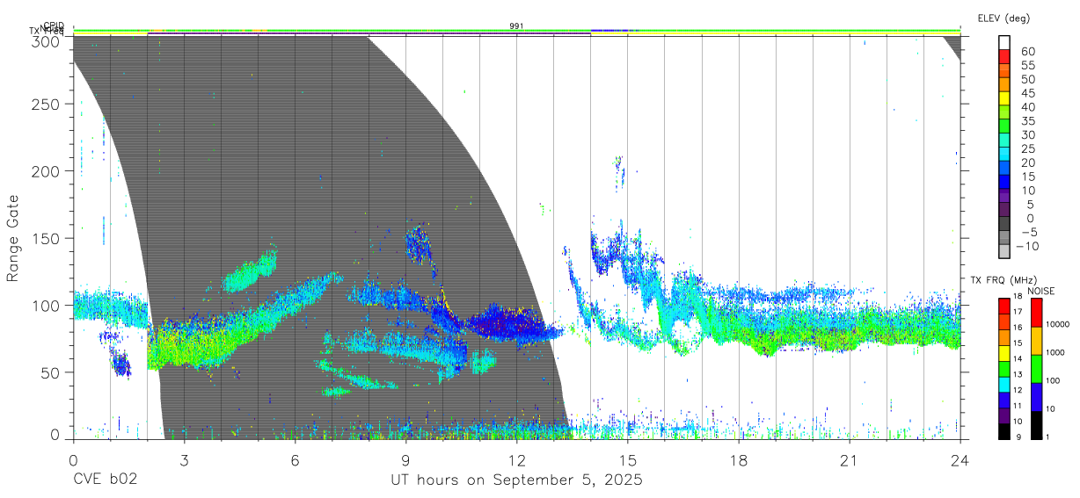This screenshot has height=498, width=1080.
Task: Select the blue swatch in TX FRQ colorbar
Action: click(x=1005, y=400)
